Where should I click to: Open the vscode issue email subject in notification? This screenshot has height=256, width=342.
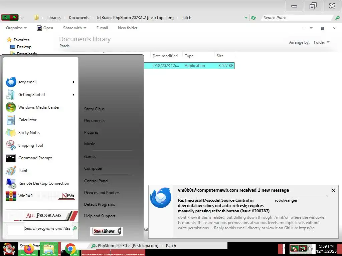[x=223, y=205]
